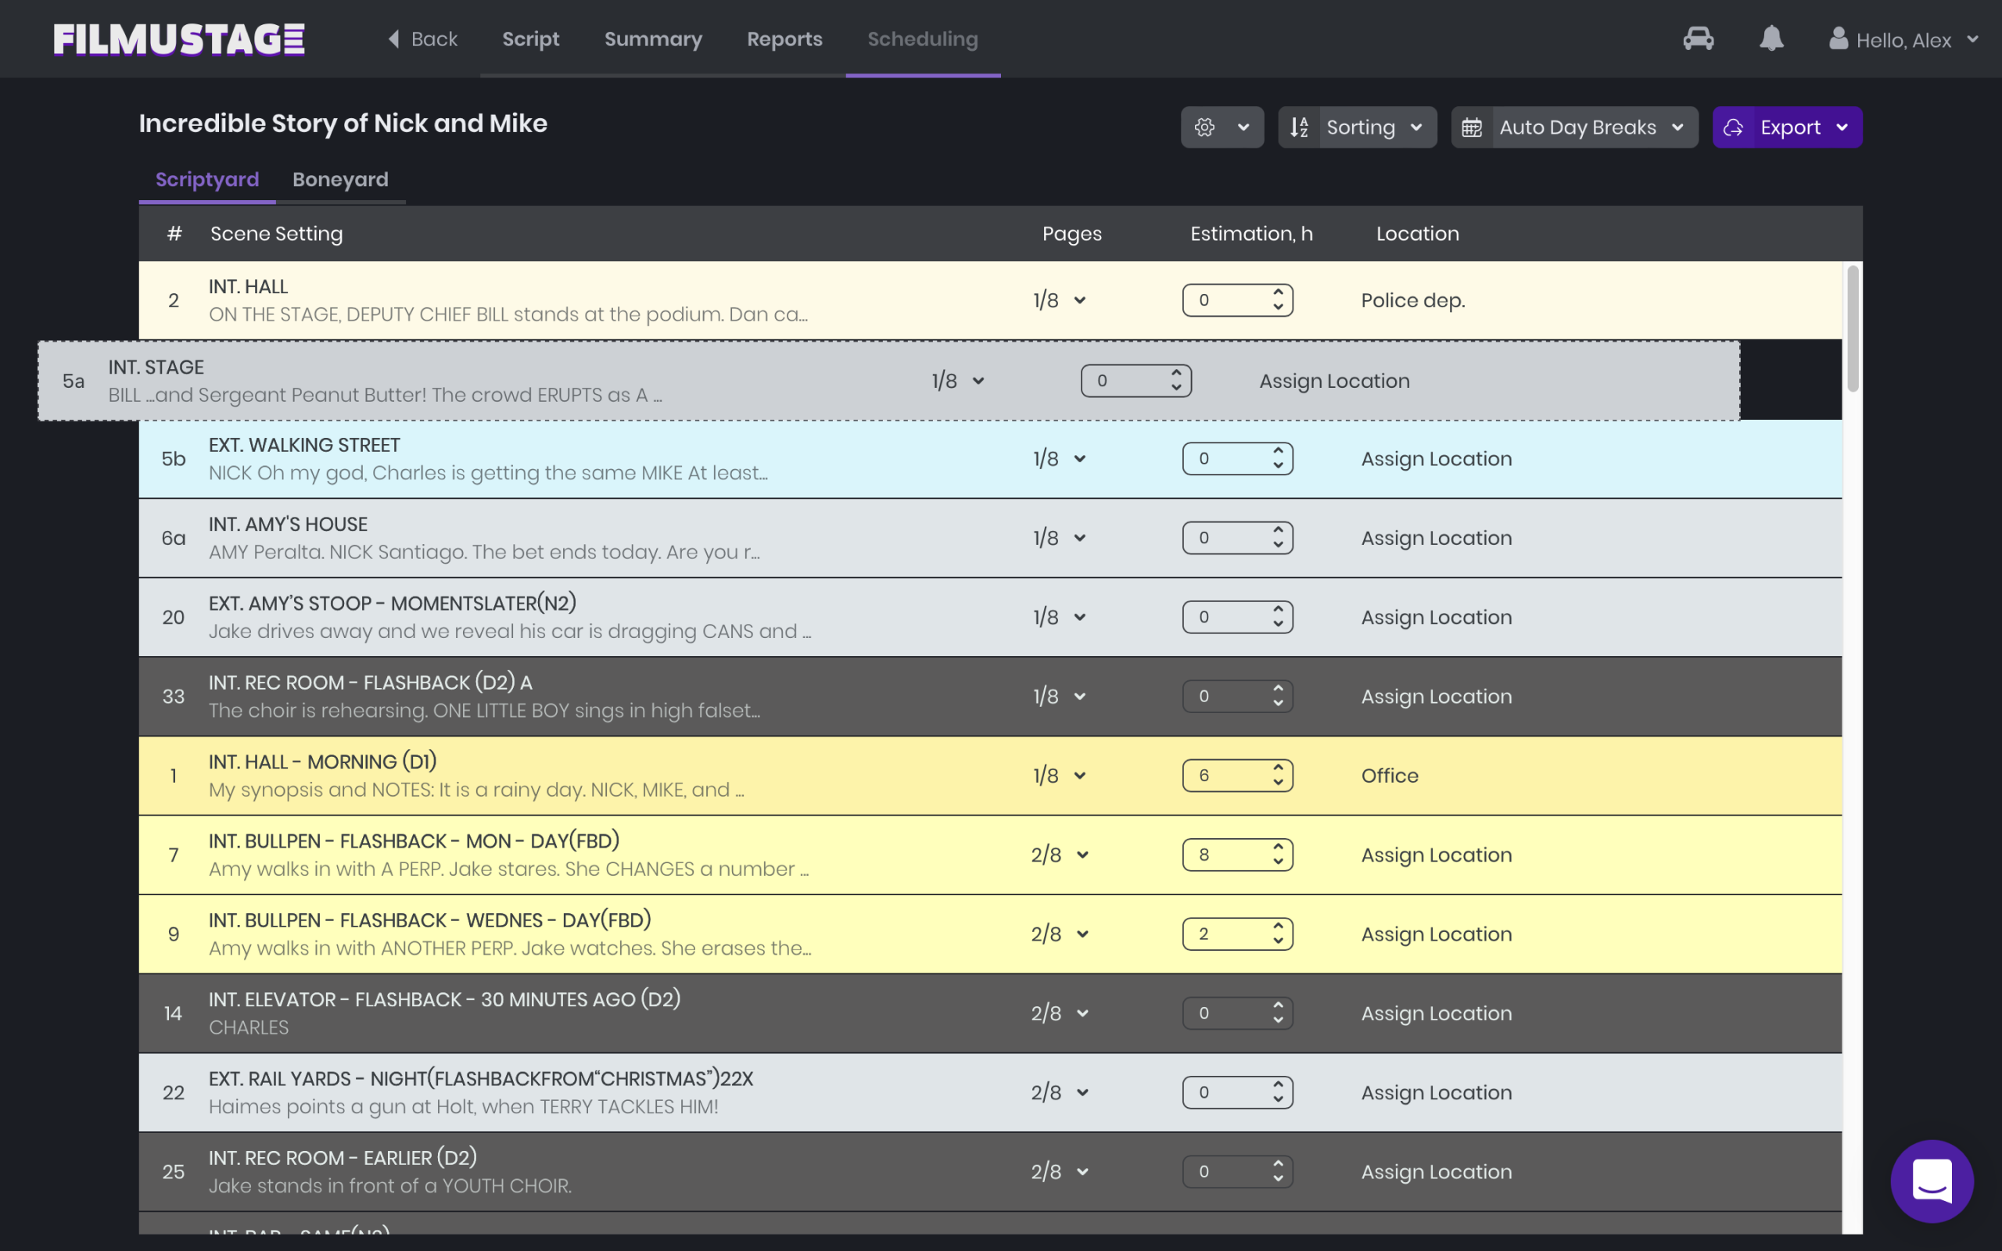
Task: Open the Auto Day Breaks dropdown
Action: tap(1677, 127)
